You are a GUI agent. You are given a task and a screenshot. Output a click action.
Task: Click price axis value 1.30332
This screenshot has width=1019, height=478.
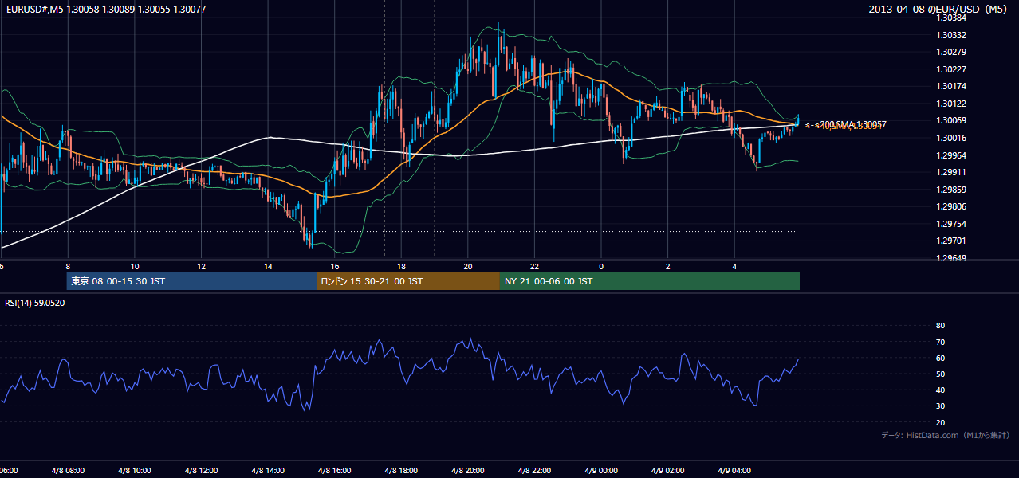(951, 35)
